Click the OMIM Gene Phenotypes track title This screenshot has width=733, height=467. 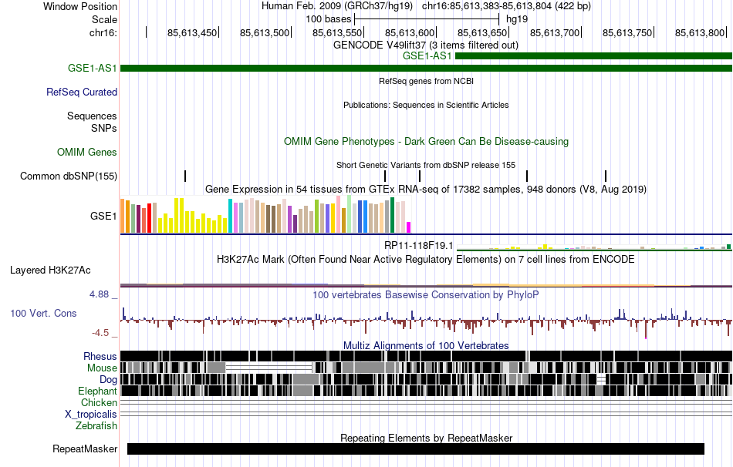click(x=426, y=142)
